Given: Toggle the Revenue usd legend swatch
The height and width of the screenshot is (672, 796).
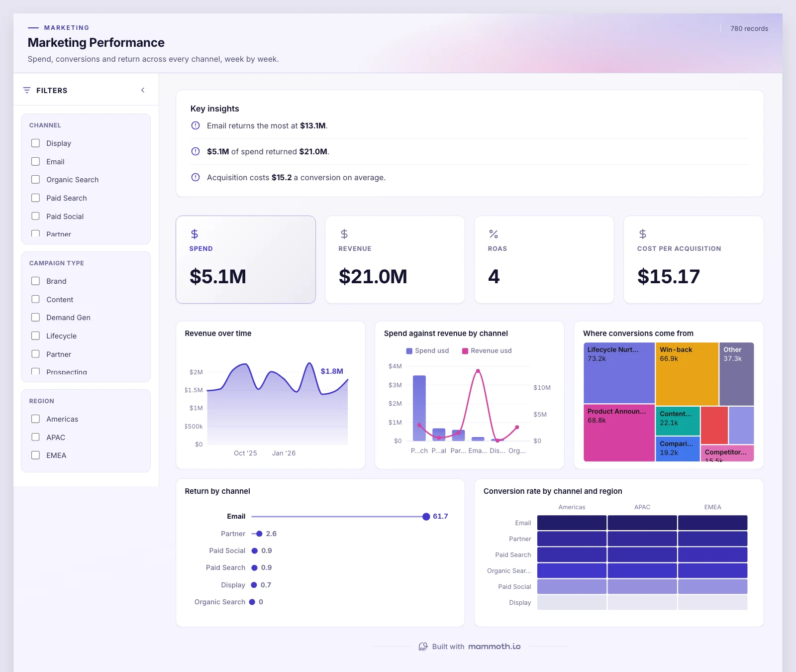Looking at the screenshot, I should 465,351.
